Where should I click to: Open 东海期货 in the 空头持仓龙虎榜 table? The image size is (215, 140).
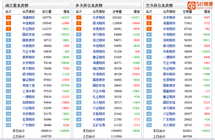(169, 34)
